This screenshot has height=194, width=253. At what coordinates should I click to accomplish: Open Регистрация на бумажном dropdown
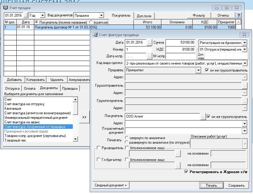245,43
